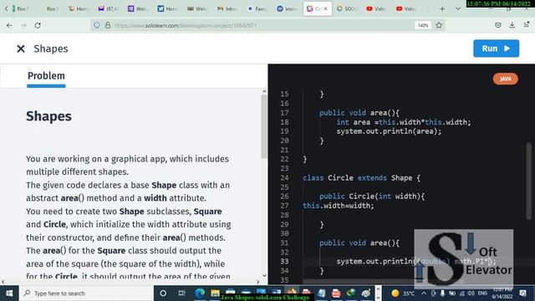Show hidden system tray icons
This screenshot has height=301, width=535.
424,293
